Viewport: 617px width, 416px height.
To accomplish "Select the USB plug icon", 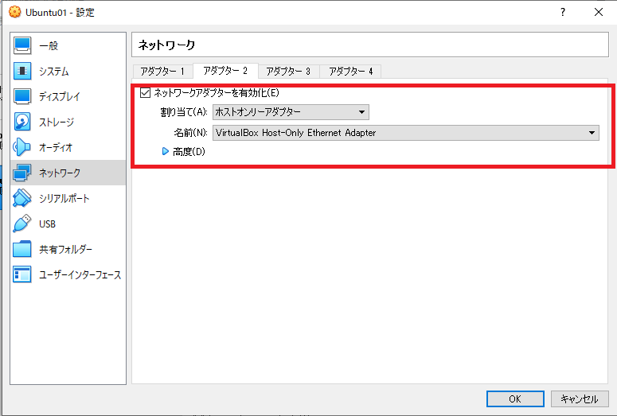I will (22, 224).
